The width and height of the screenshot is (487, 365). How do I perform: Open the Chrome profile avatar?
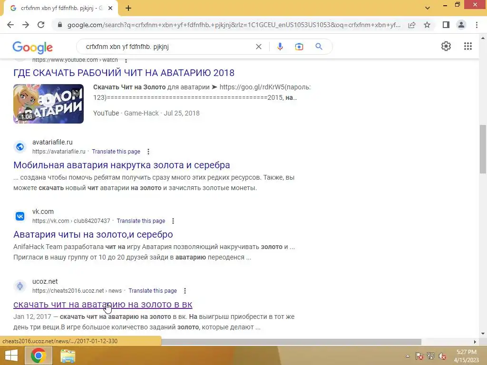pyautogui.click(x=461, y=25)
